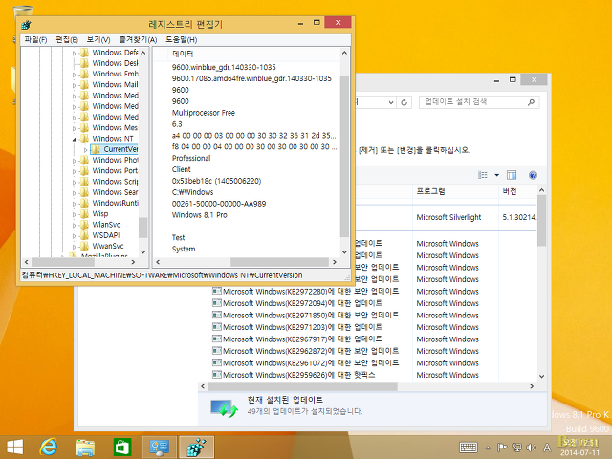The height and width of the screenshot is (459, 612).
Task: Click the data pane vertical scrollbar thumb
Action: click(344, 156)
